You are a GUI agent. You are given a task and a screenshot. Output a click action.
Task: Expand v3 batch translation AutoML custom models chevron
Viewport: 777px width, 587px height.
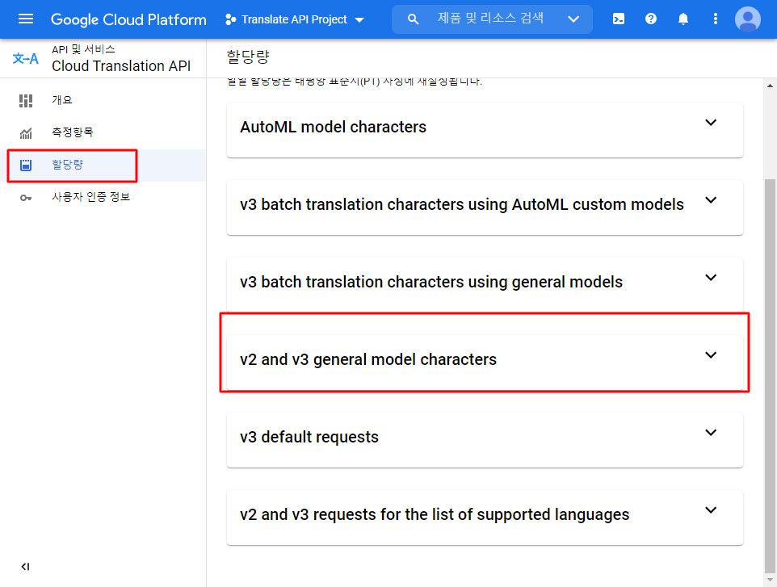(x=711, y=200)
